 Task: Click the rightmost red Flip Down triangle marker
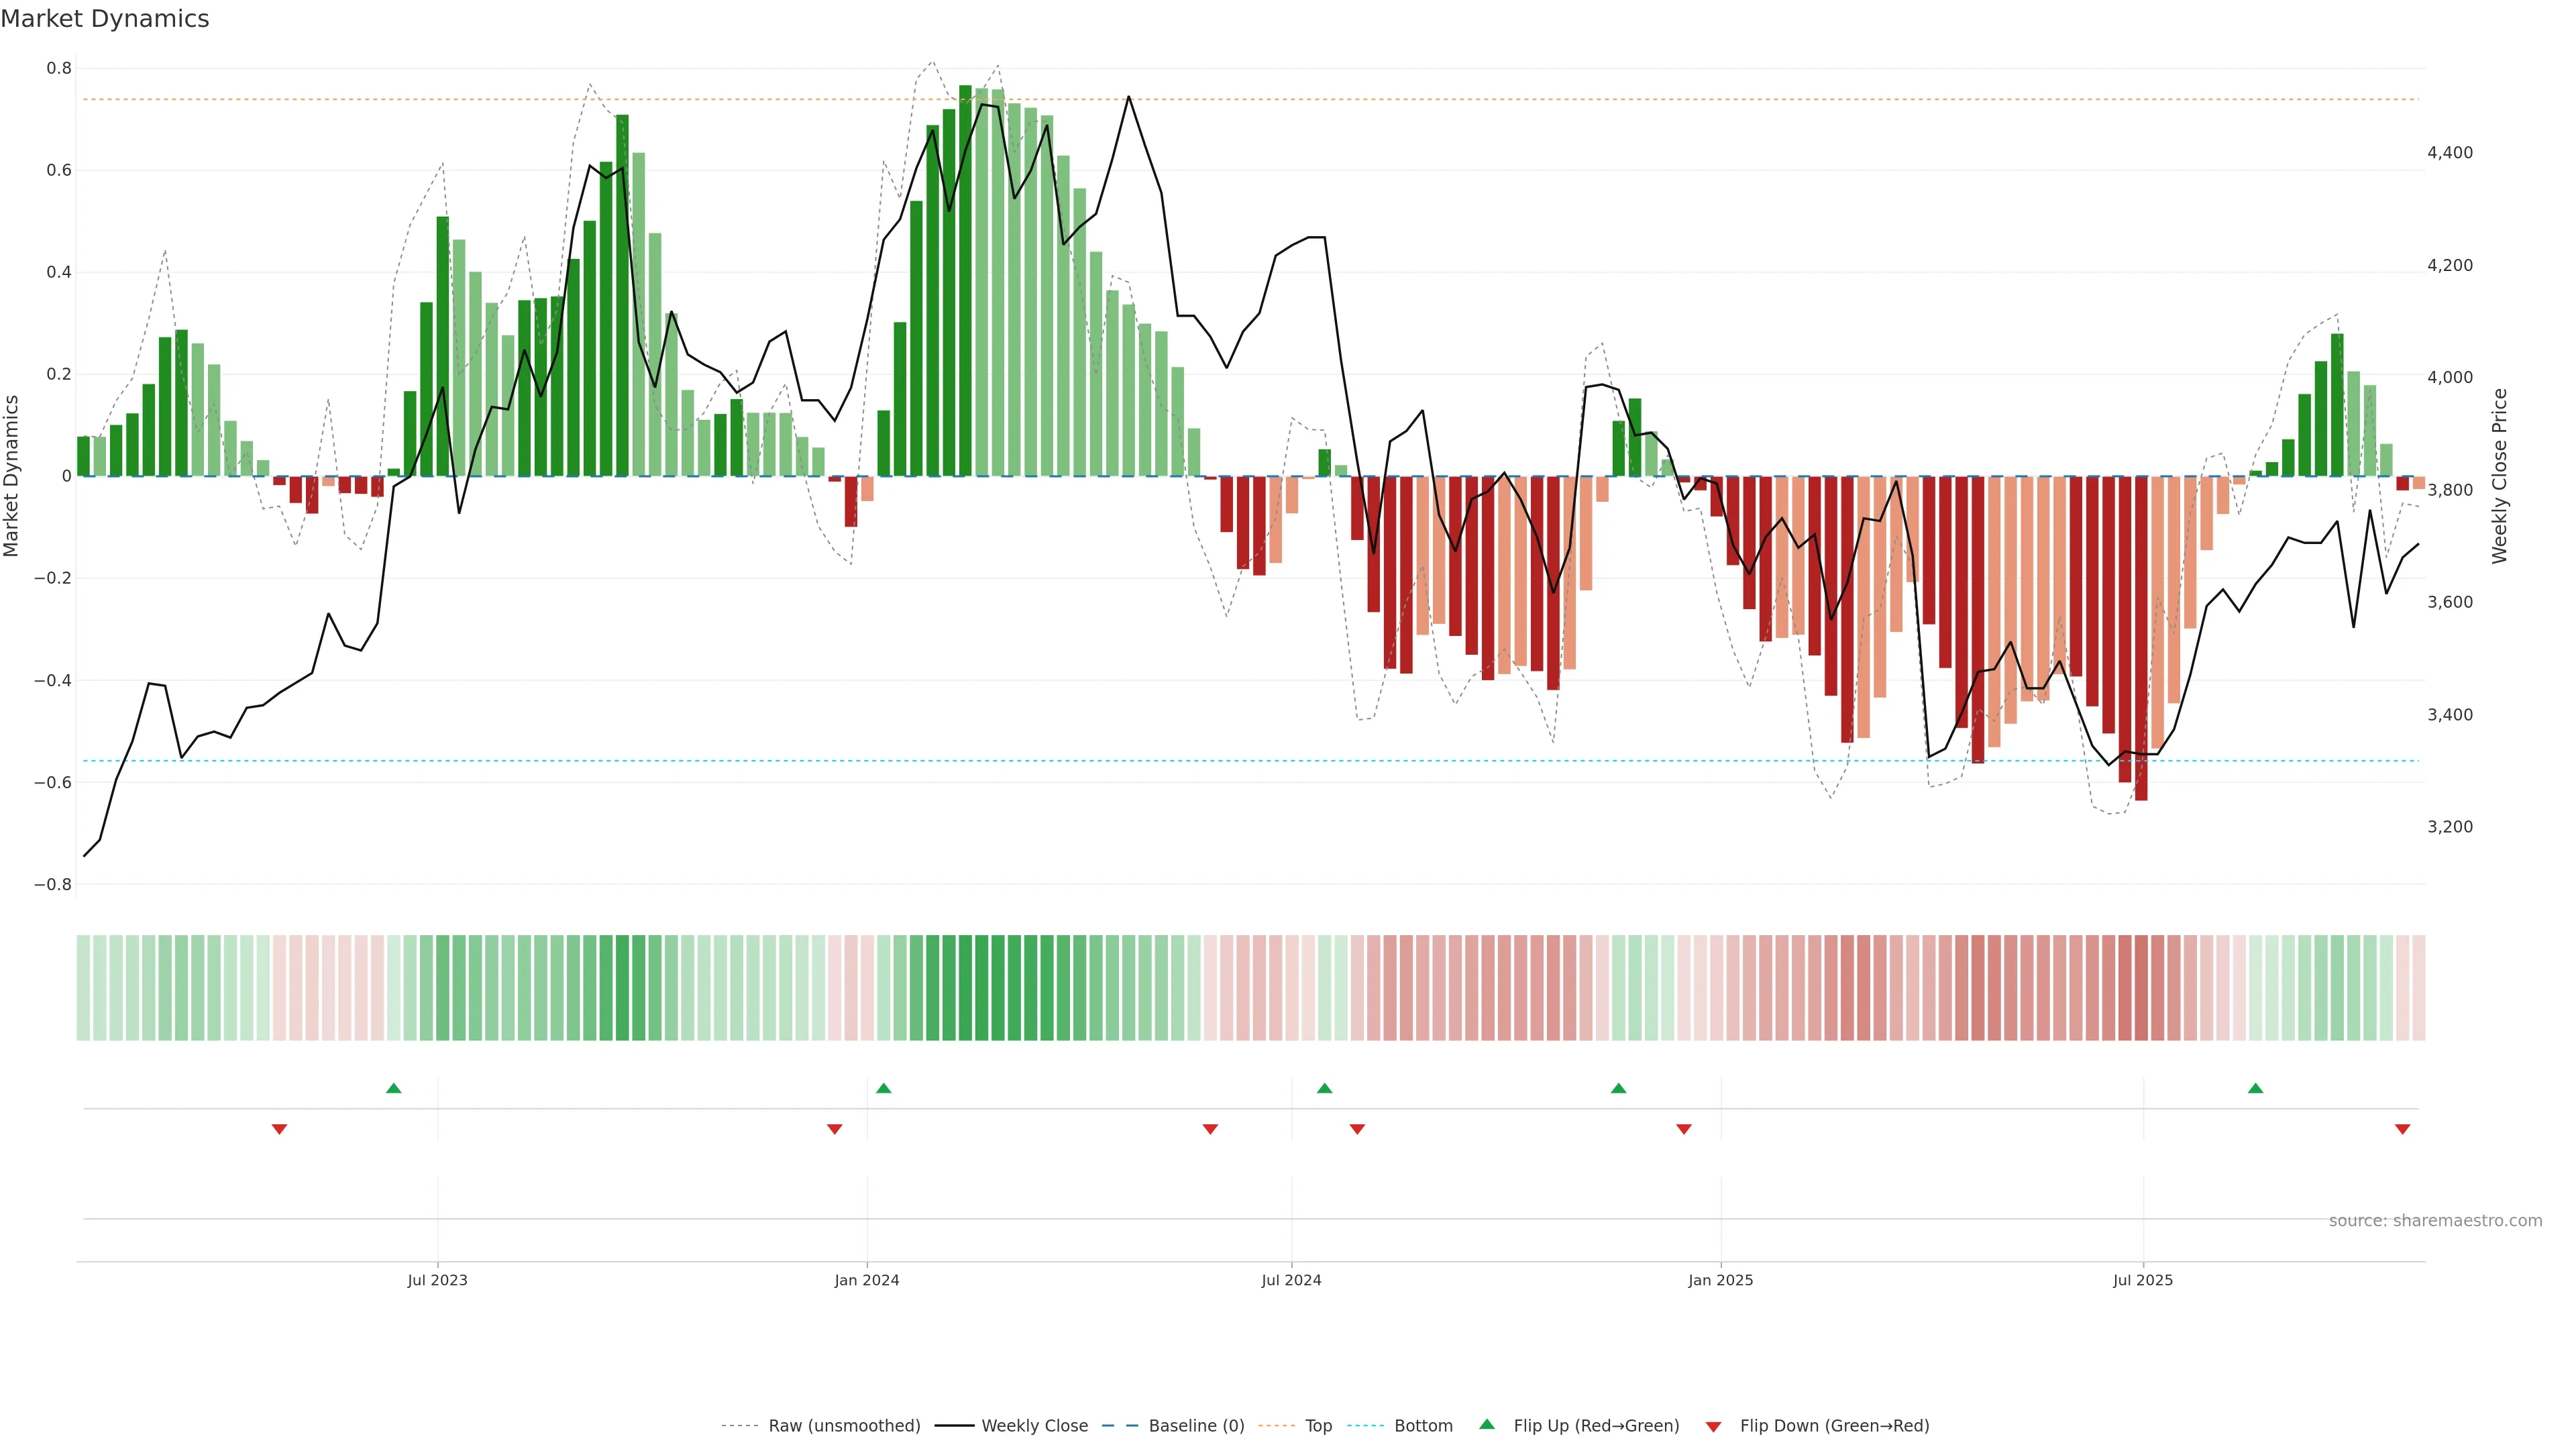coord(2402,1129)
